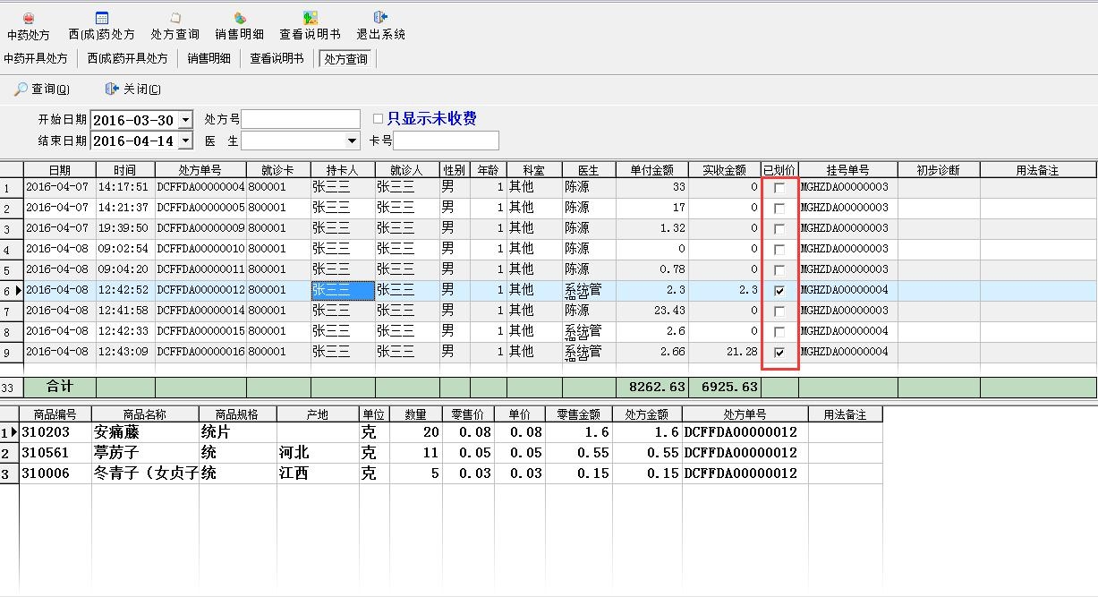The width and height of the screenshot is (1098, 597).
Task: Click time cell 14:21:37
Action: click(125, 209)
